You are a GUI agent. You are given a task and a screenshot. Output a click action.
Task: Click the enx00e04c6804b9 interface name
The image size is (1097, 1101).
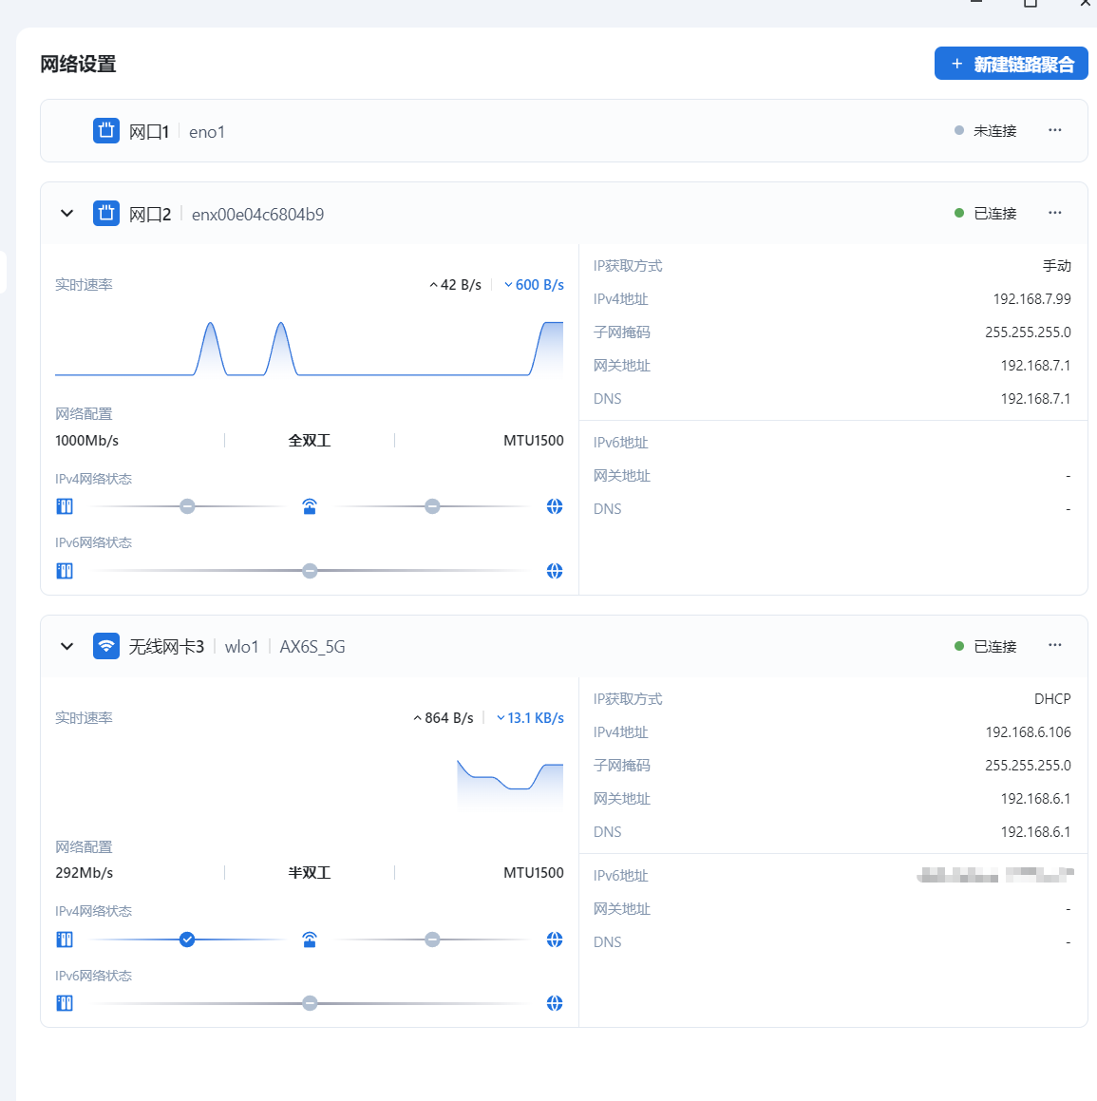[x=257, y=214]
